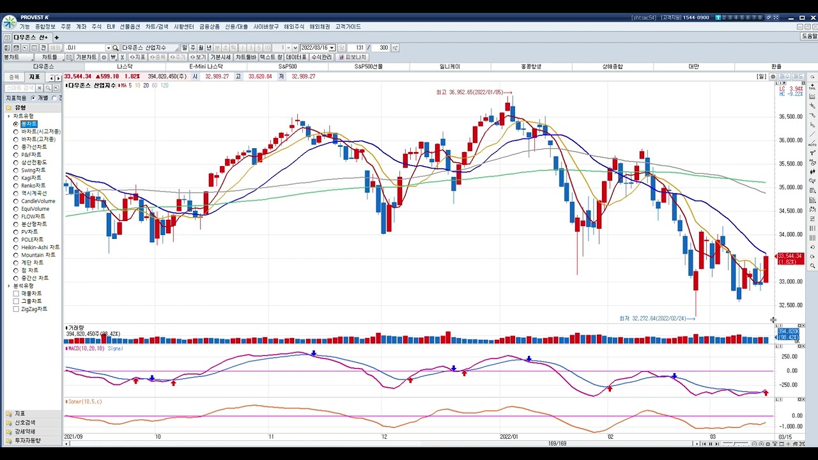Click the 고객가이드 menu

point(348,27)
